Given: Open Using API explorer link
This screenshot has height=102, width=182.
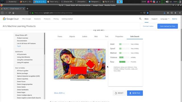Looking at the screenshot, I should pos(23,63).
